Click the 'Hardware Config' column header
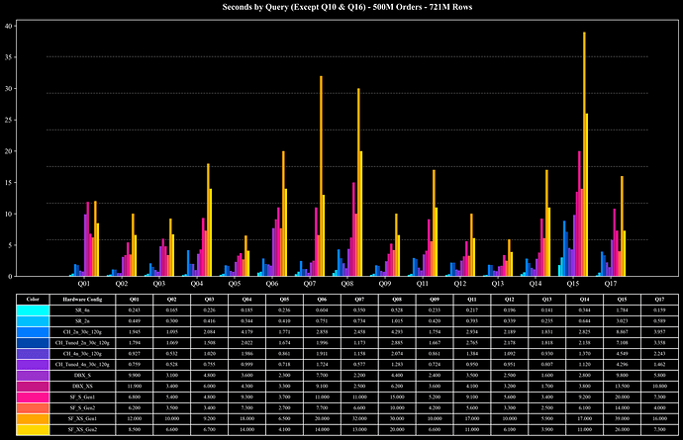This screenshot has width=683, height=440. tap(81, 298)
